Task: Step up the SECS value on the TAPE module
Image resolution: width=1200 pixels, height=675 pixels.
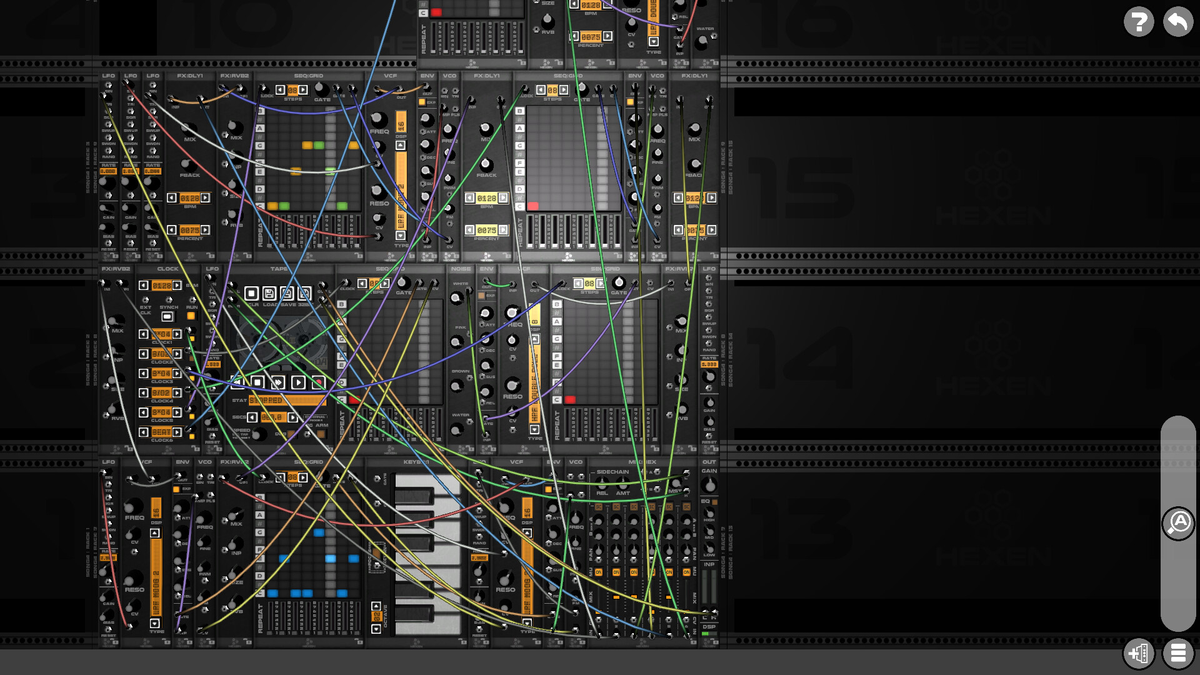Action: pos(292,416)
